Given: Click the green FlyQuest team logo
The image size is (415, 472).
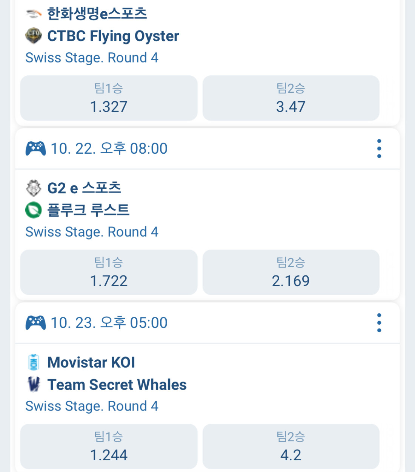Looking at the screenshot, I should click(34, 210).
